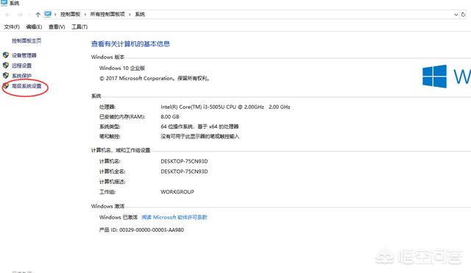
Task: Click the page heading 查看有关计算机的基本信息
Action: 130,44
